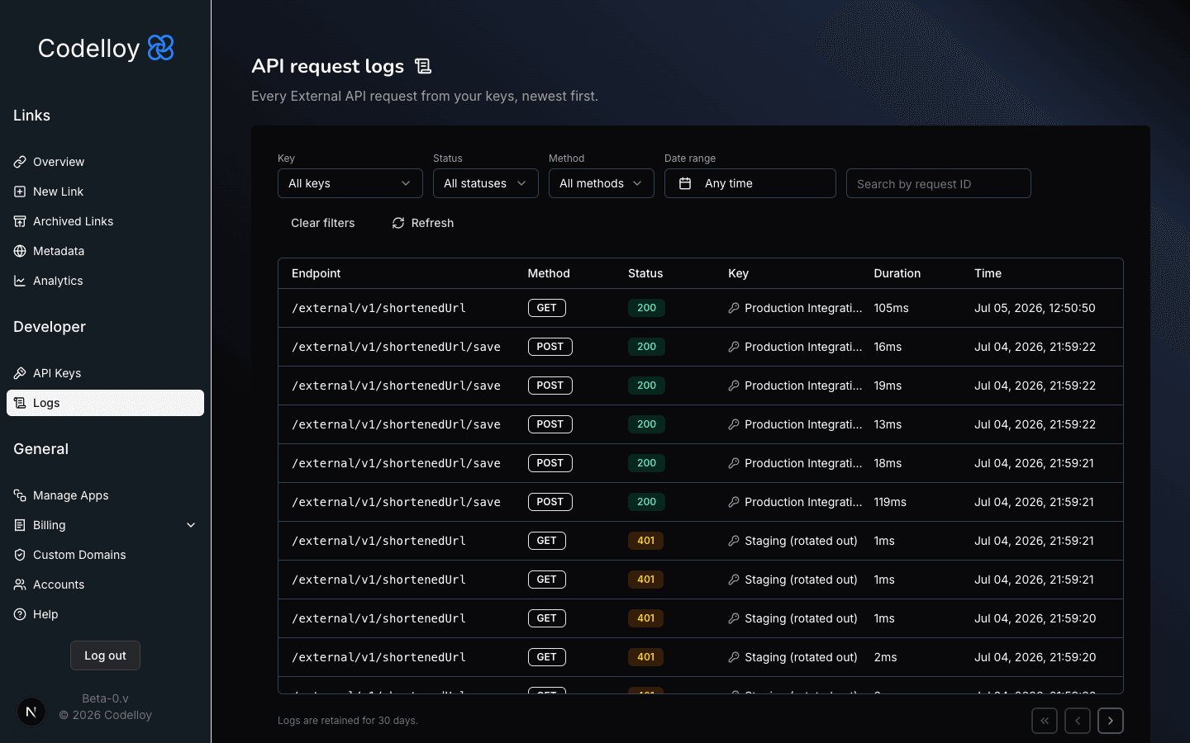Viewport: 1190px width, 743px height.
Task: Click key icon in the 16ms row
Action: pyautogui.click(x=734, y=347)
